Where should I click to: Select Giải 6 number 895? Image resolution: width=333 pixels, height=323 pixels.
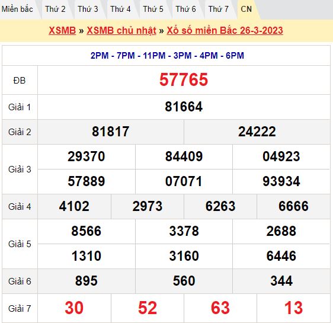point(87,281)
